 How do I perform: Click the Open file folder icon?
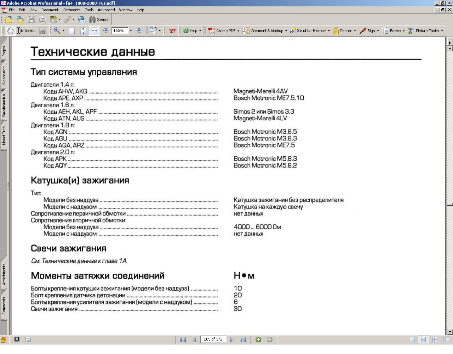tap(8, 19)
